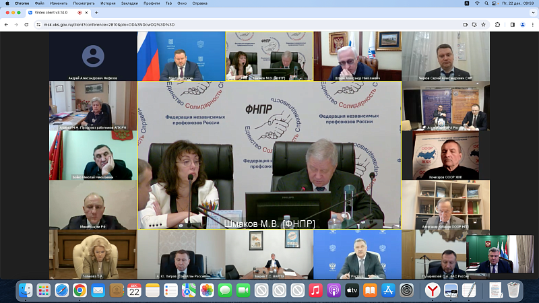This screenshot has height=303, width=539.
Task: Select video tile with bookshelf background
Action: pos(445,205)
